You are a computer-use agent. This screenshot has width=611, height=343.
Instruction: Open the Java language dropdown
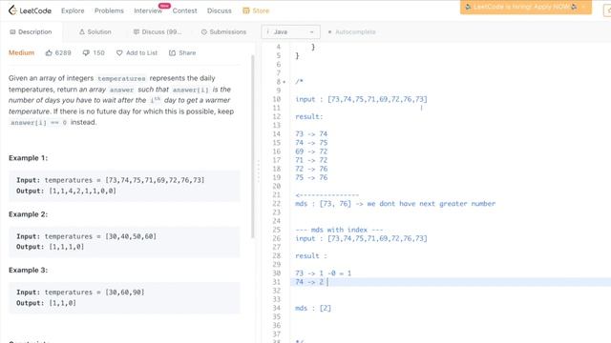(290, 31)
